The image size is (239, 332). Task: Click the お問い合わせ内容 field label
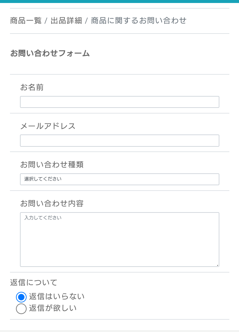(x=52, y=203)
